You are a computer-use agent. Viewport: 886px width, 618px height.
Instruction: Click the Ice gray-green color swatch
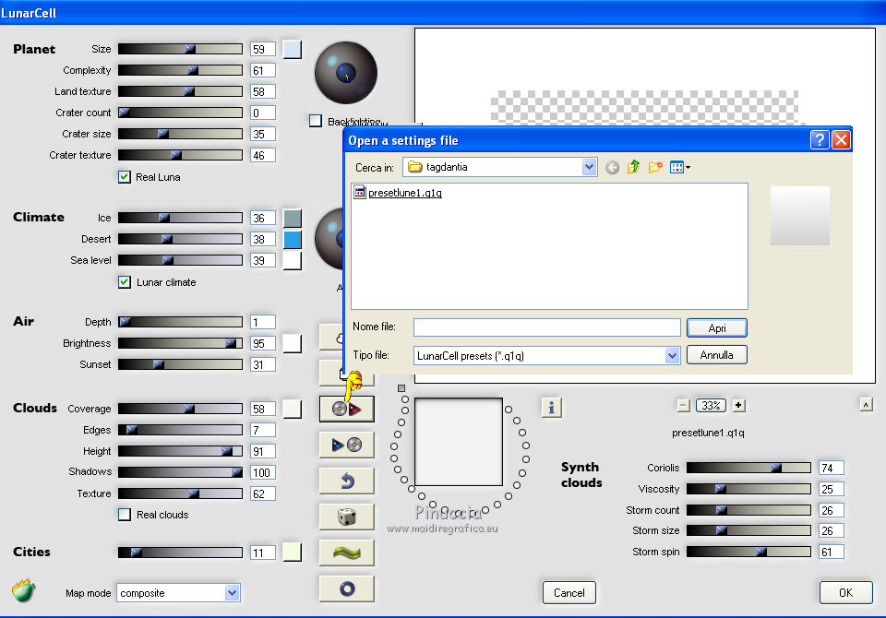coord(293,218)
